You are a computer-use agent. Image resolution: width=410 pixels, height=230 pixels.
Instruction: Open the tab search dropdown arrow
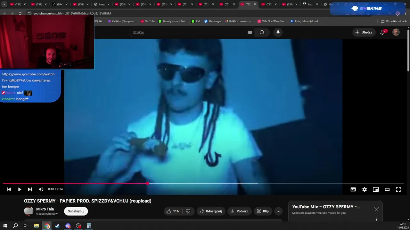(4, 4)
